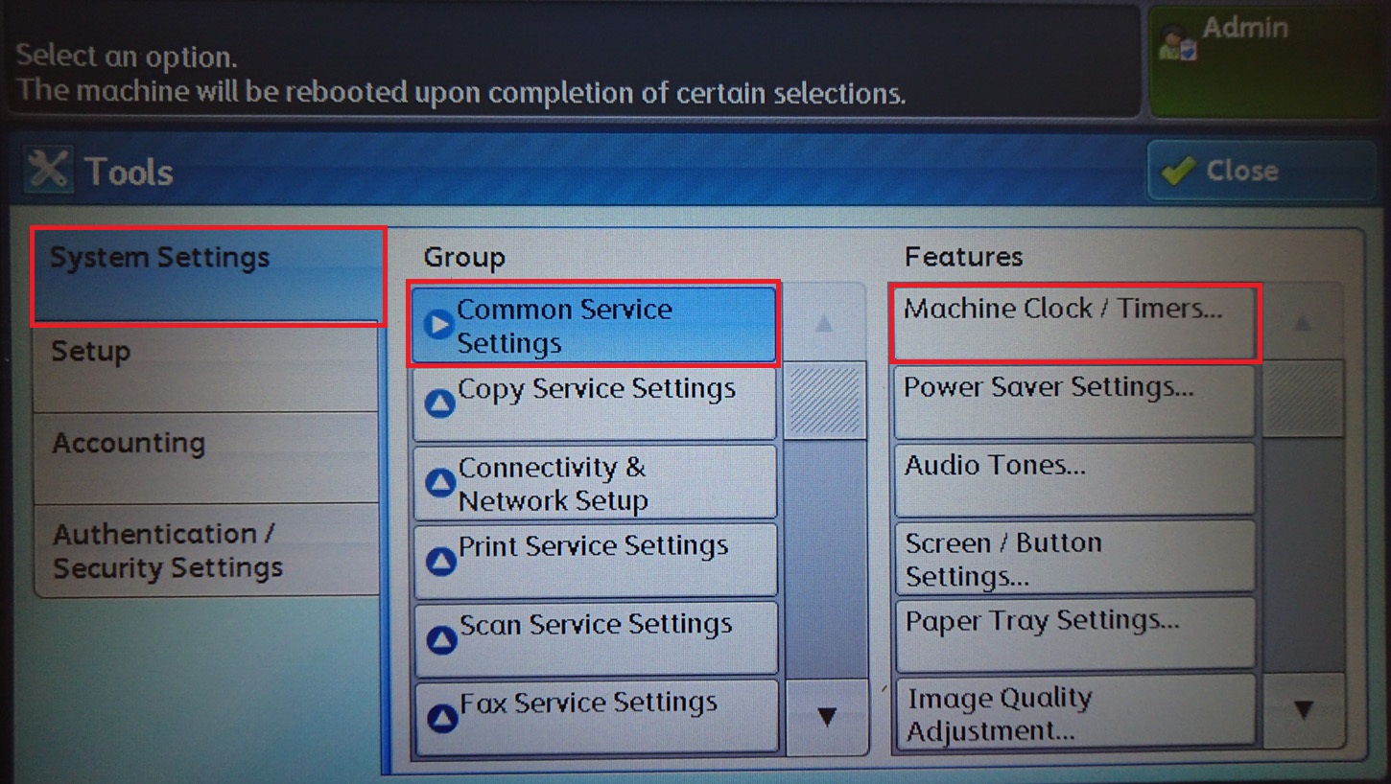Click the Connectivity & Network Setup triangle icon

439,482
